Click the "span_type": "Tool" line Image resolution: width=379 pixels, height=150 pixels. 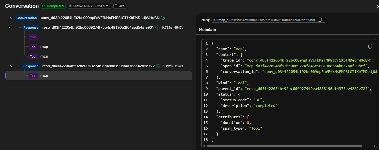(x=241, y=128)
